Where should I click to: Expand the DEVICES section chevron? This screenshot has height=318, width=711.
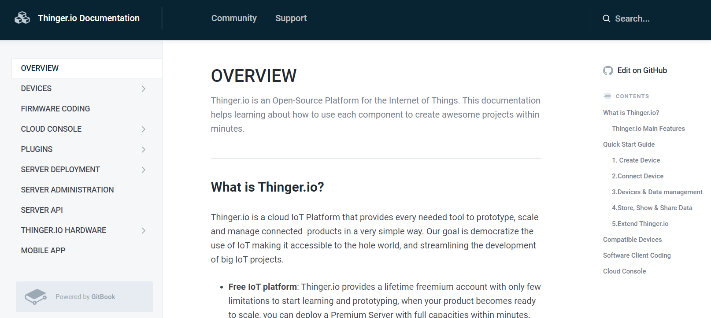point(144,89)
